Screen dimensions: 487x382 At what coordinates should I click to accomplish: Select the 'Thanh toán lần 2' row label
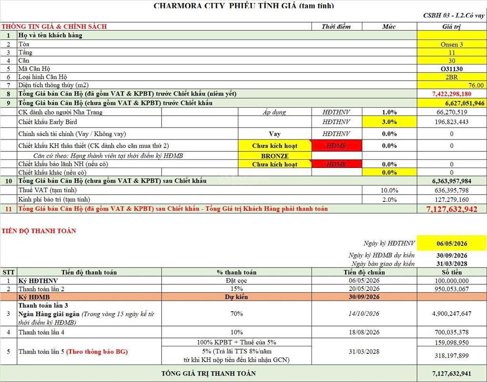[x=41, y=289]
